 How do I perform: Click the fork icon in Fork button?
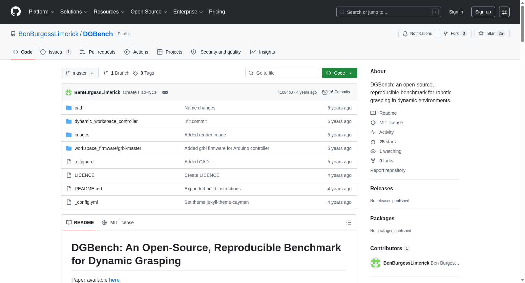[446, 34]
